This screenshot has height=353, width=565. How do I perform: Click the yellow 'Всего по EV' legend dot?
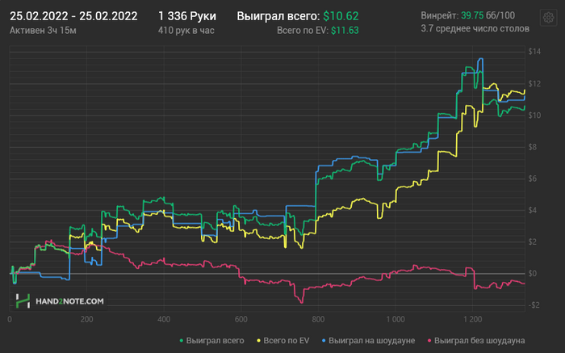pos(258,340)
